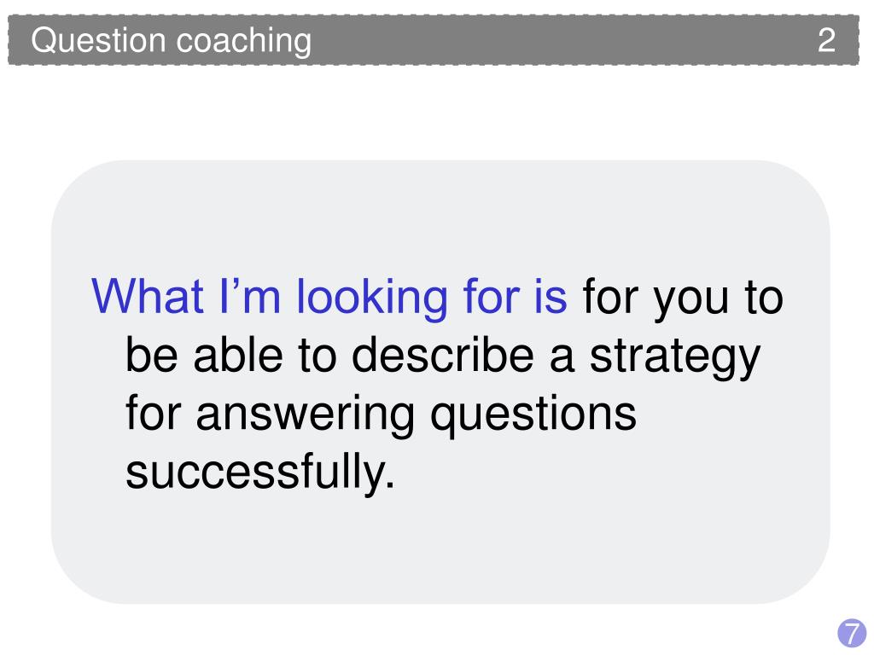Screen dimensions: 874x655
Task: Click the "Question coaching" header title
Action: tap(171, 41)
